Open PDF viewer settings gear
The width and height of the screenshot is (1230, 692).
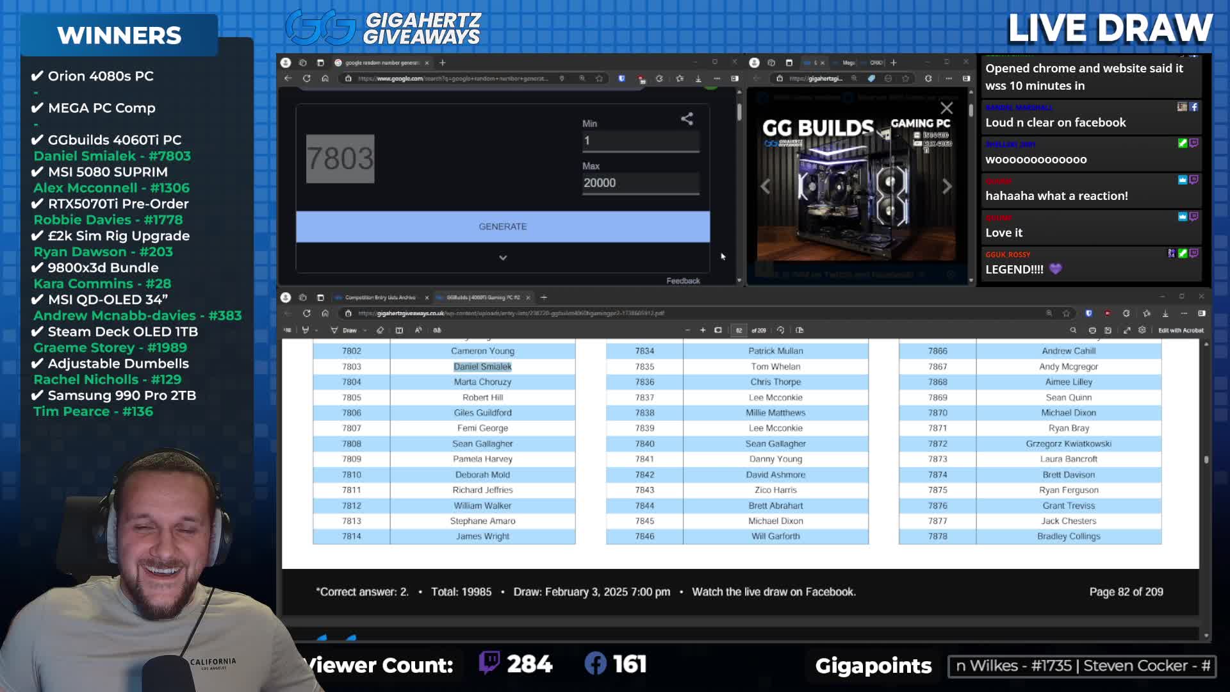(x=1142, y=330)
